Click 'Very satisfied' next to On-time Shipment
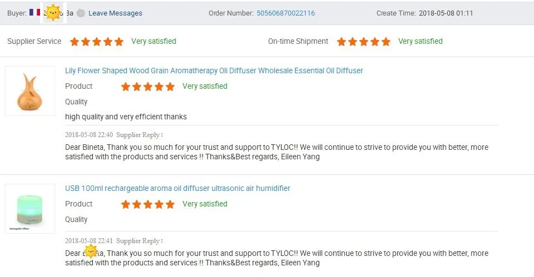 tap(421, 41)
